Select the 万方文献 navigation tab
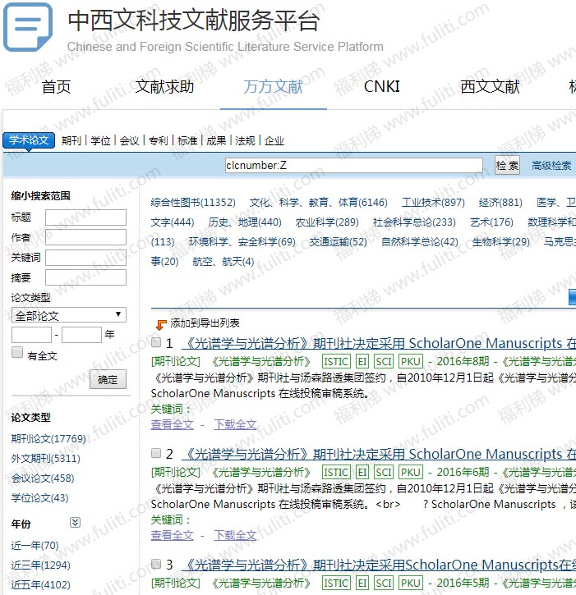This screenshot has height=595, width=576. [273, 87]
